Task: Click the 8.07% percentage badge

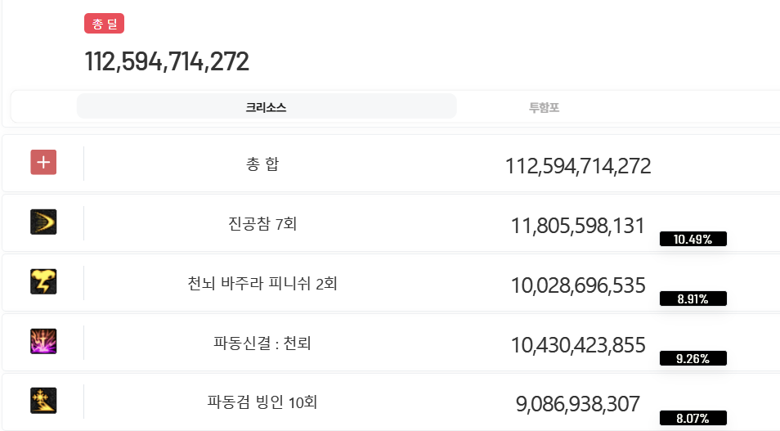Action: (693, 418)
